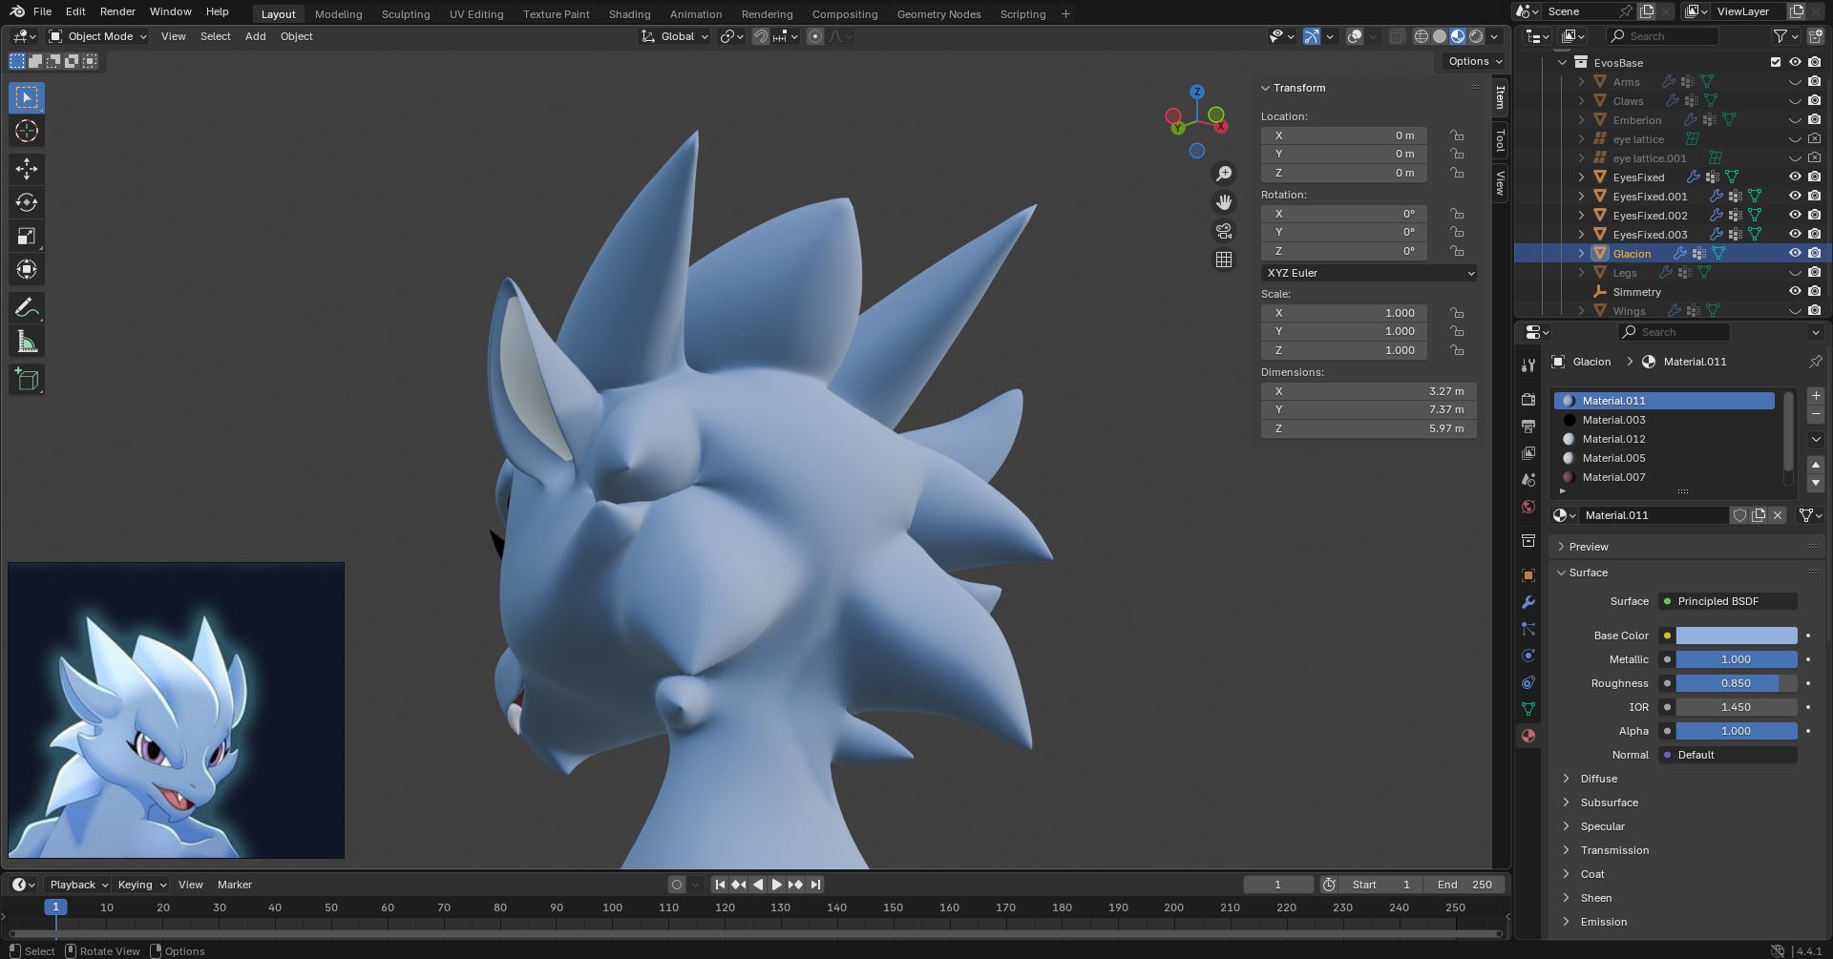Jump to the end frame

pyautogui.click(x=815, y=885)
